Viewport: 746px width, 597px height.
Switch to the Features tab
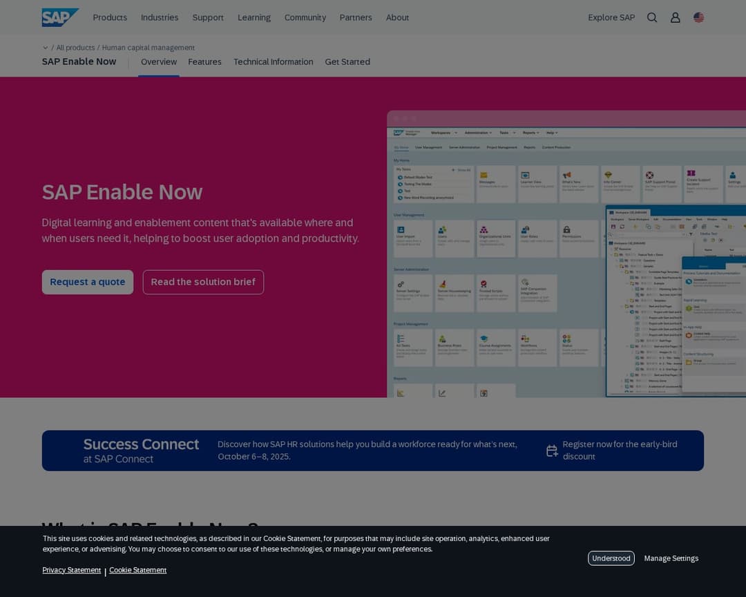coord(204,61)
